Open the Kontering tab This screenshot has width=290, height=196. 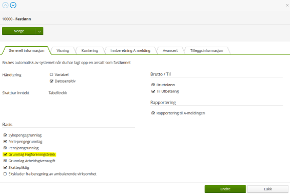pos(90,50)
